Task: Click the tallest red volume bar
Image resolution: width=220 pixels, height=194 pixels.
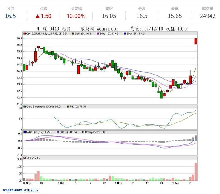Action: [x=196, y=172]
